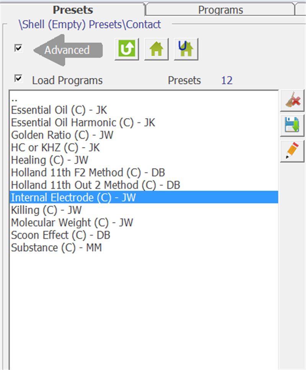Pick the HC or KHZ (C) - JK preset
Screen dimensions: 306x370
click(55, 148)
